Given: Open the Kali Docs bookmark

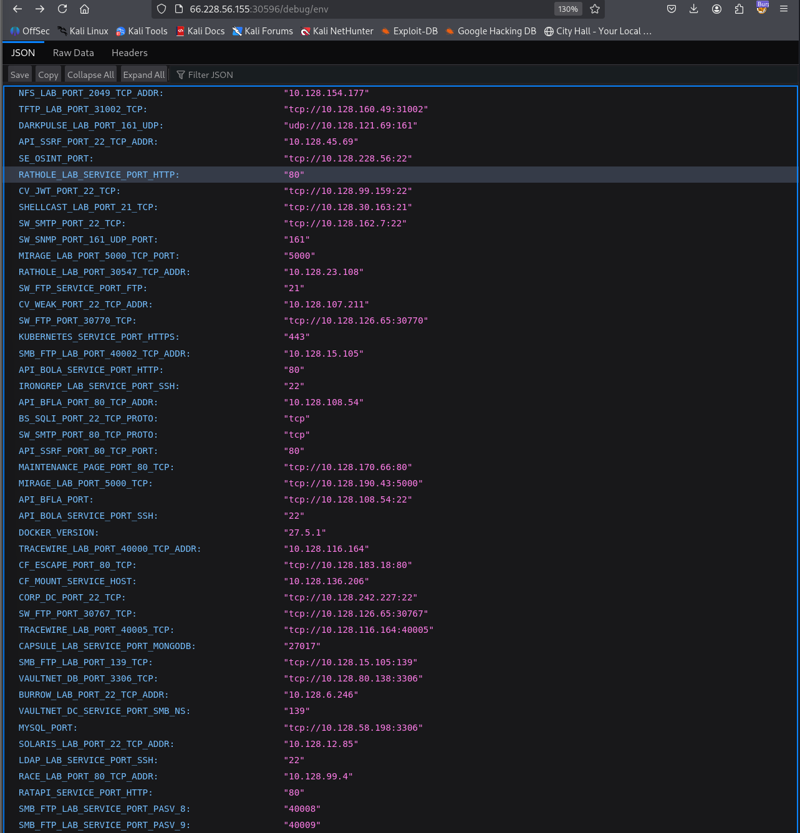Looking at the screenshot, I should [200, 31].
